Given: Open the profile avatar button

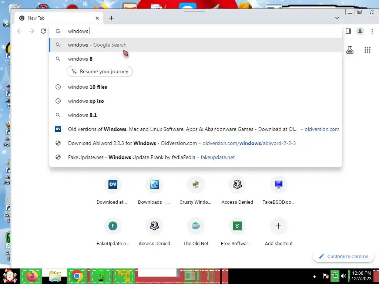Looking at the screenshot, I should pyautogui.click(x=360, y=31).
